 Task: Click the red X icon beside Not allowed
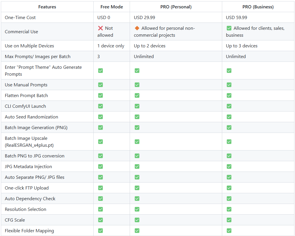click(100, 28)
